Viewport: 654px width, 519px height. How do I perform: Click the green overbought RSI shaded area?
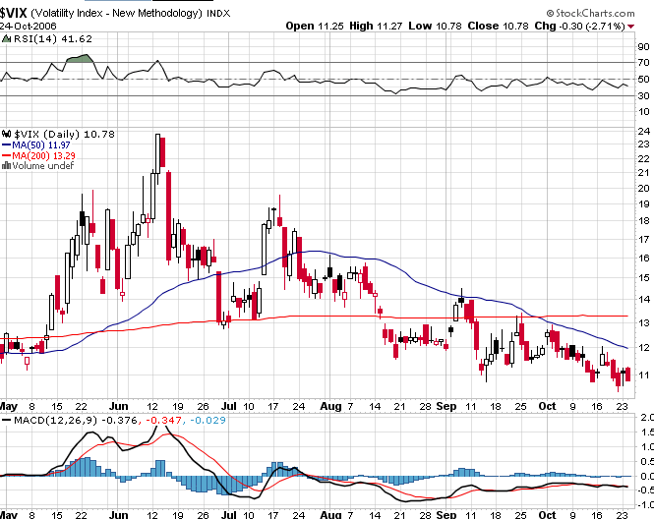coord(78,60)
